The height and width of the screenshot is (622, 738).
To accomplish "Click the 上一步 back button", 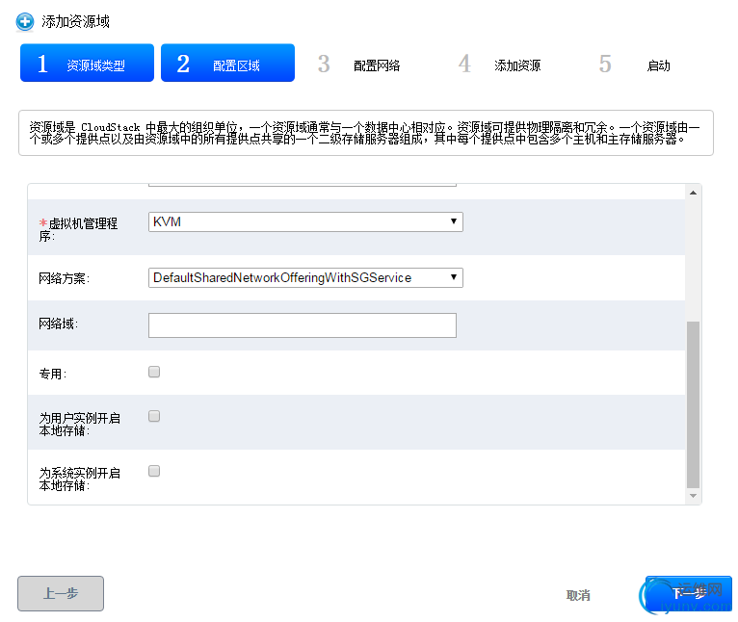I will [61, 593].
